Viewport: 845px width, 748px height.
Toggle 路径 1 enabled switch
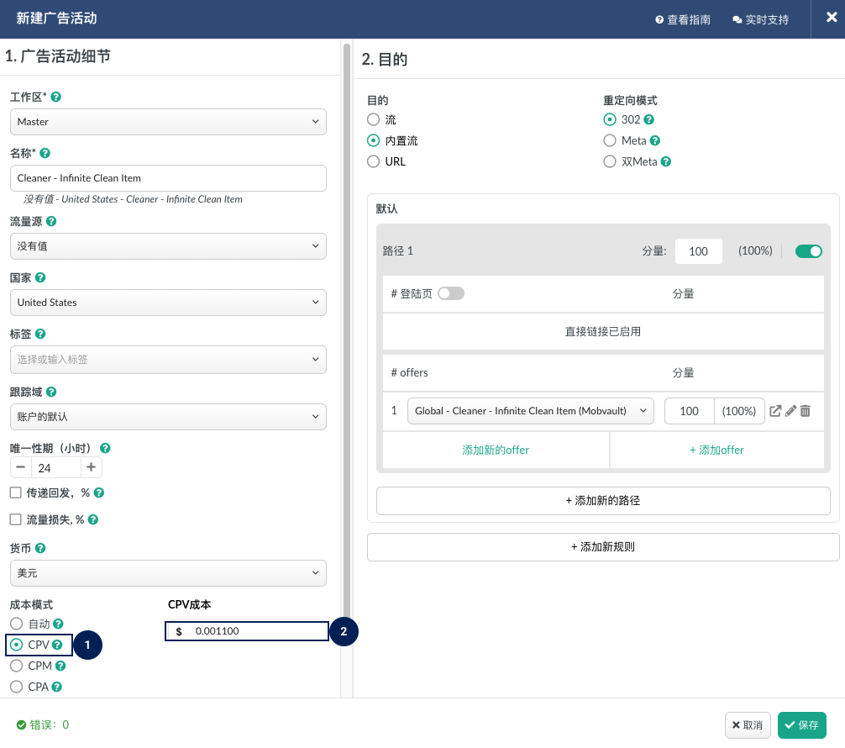pos(808,251)
